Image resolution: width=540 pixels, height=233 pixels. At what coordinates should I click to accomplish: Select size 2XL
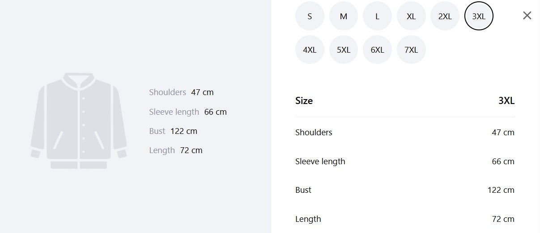[x=445, y=16]
